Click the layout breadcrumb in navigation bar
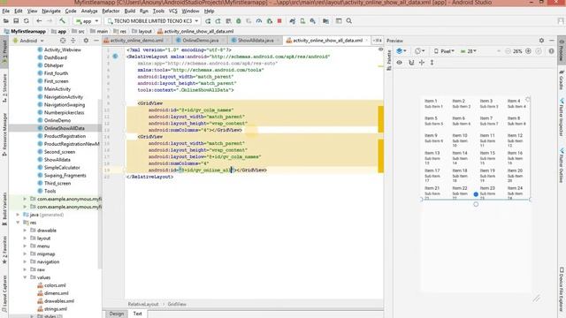The image size is (566, 318). coord(141,32)
